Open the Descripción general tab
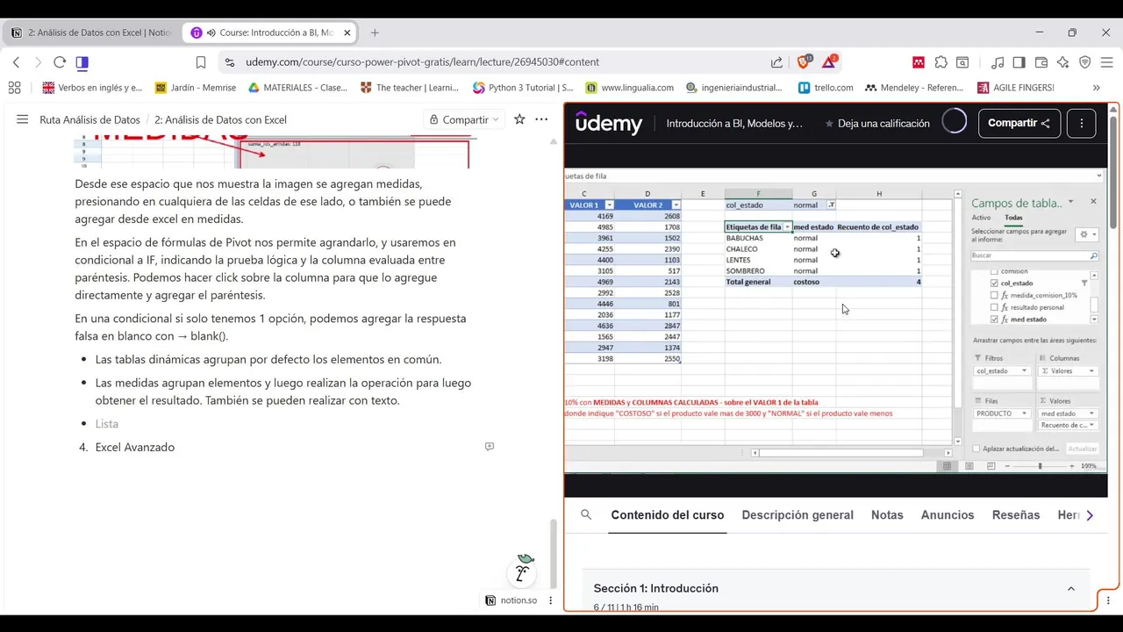 [798, 515]
